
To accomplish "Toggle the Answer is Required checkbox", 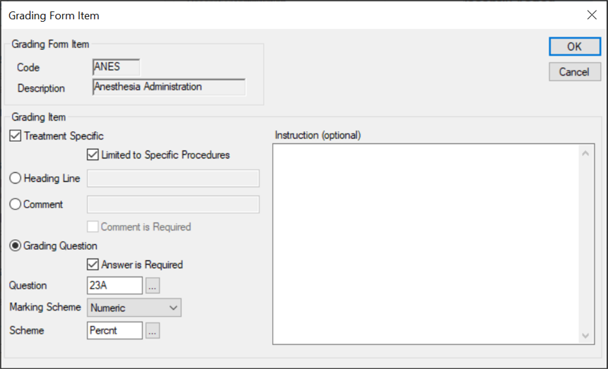I will click(93, 265).
